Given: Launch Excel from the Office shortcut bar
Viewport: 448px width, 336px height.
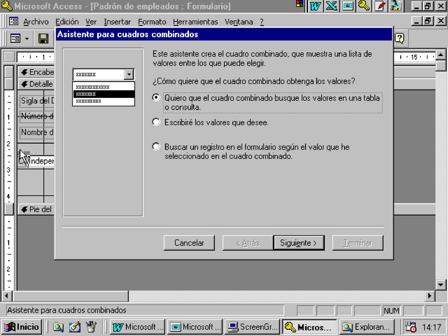Looking at the screenshot, I should (332, 6).
